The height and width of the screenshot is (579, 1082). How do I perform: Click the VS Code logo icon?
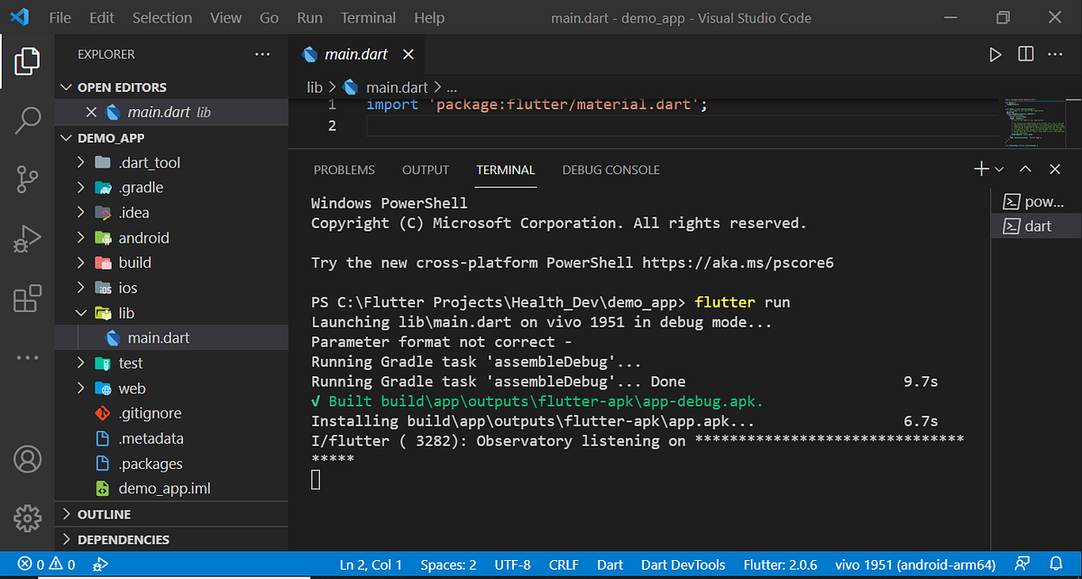pos(22,17)
